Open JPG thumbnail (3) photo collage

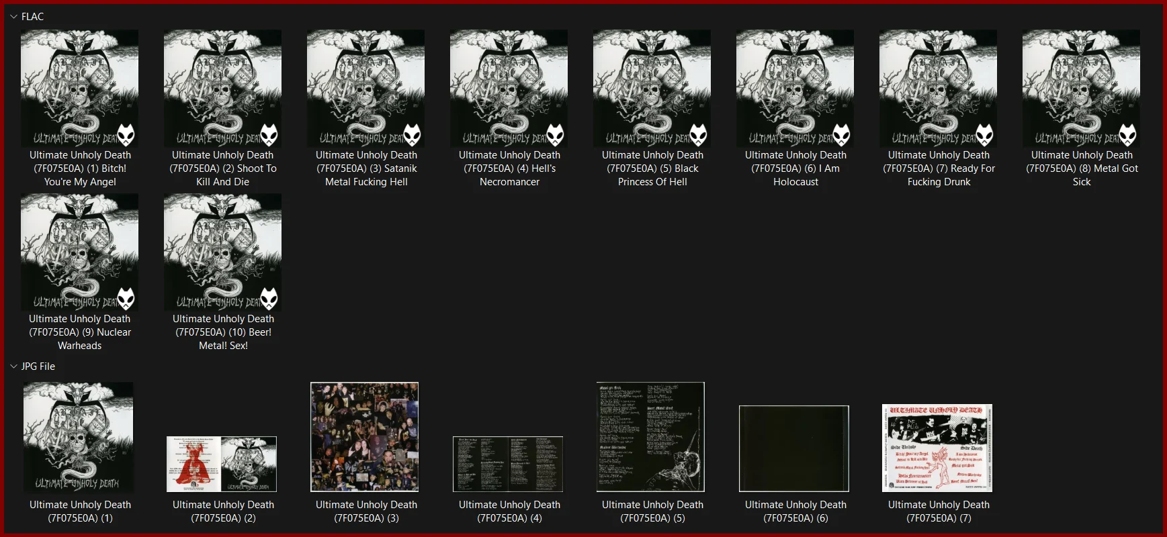[365, 437]
